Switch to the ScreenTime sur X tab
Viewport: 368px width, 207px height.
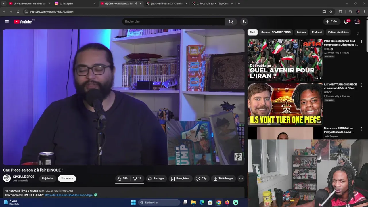pyautogui.click(x=166, y=3)
